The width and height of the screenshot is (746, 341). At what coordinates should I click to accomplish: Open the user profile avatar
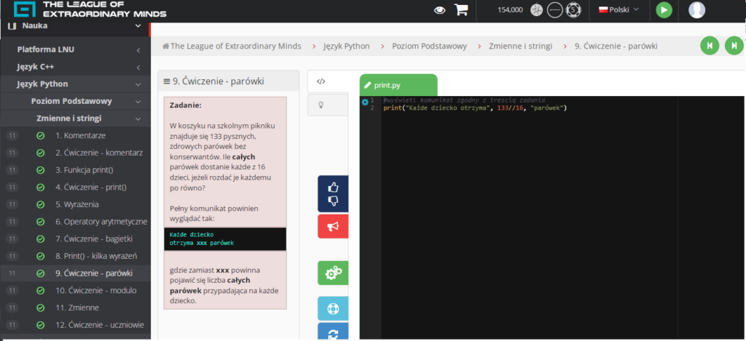tap(697, 10)
